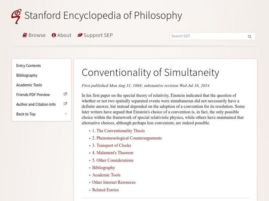
Task: Open Other Internet Resources link
Action: tap(114, 182)
